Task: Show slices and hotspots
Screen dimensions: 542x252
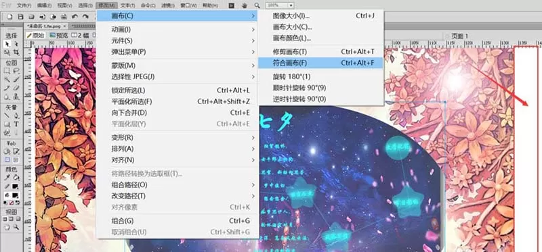Action: [x=16, y=159]
